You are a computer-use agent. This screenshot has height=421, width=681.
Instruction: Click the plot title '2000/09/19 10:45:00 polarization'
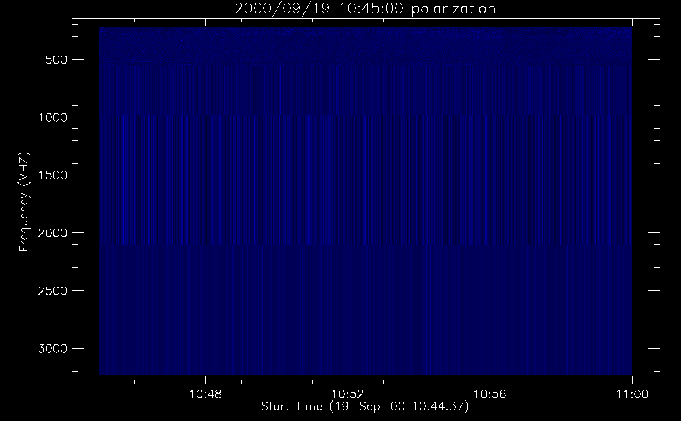(x=365, y=9)
